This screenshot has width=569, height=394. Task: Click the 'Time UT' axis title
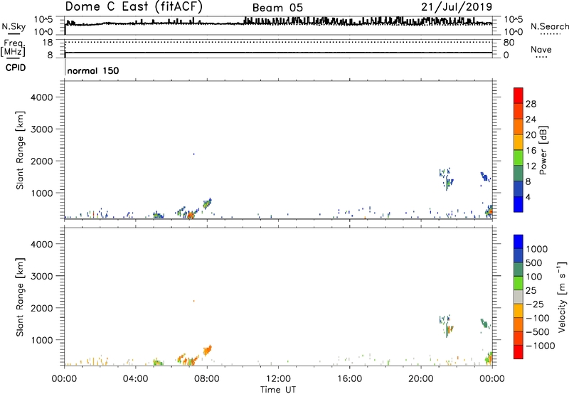pos(278,390)
